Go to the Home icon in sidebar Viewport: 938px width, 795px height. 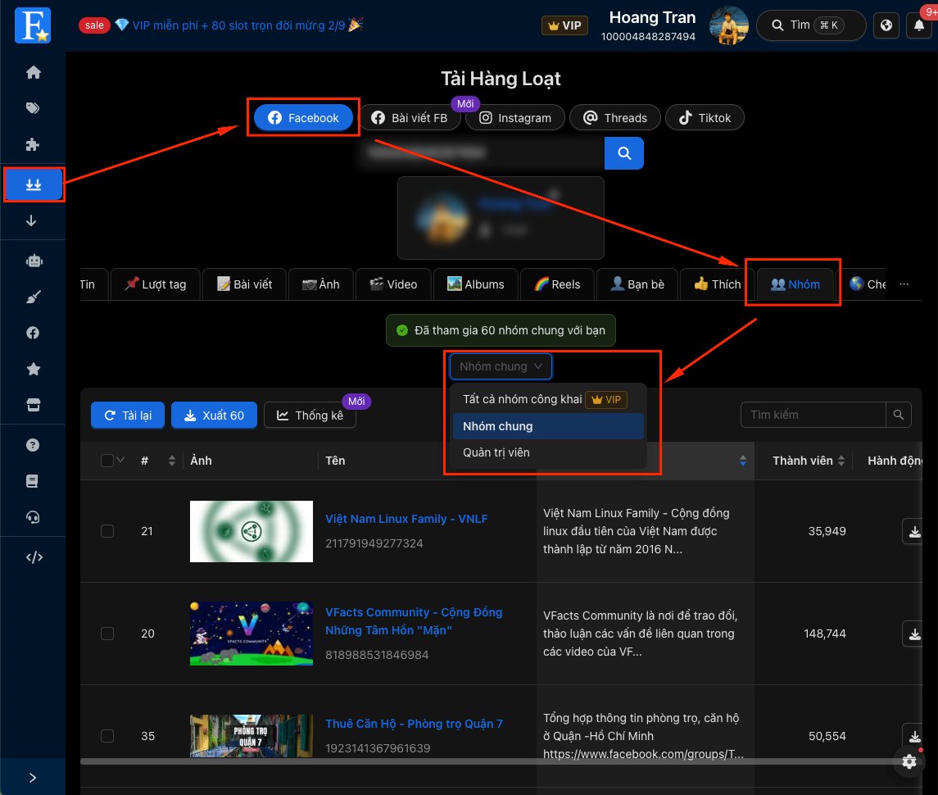coord(34,72)
